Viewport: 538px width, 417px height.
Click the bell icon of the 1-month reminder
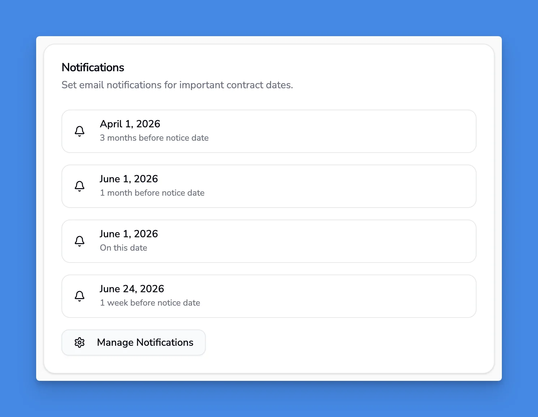(80, 186)
